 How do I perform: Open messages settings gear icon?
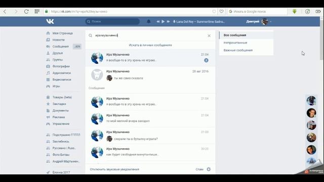209,169
